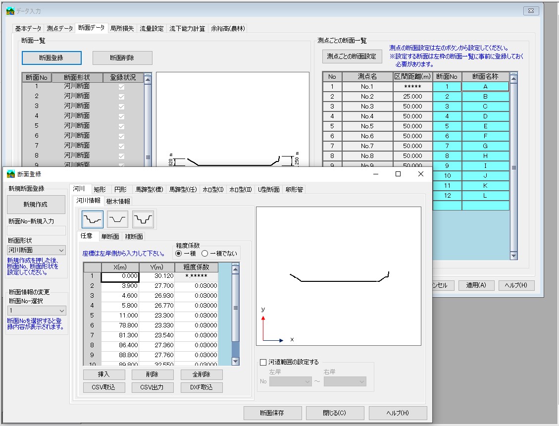Toggle registration checkbox for 断面No 8

122,156
